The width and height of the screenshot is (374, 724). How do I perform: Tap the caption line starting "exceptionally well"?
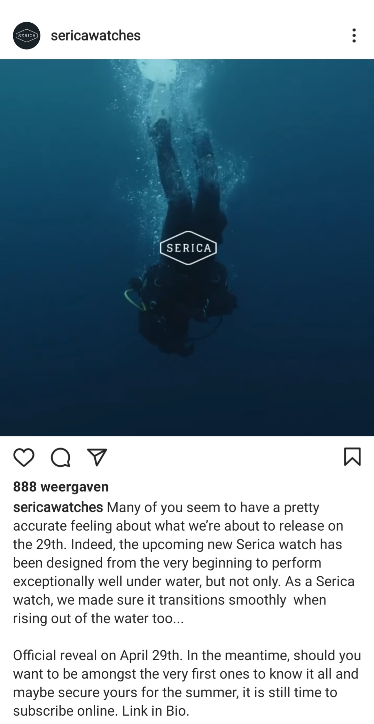[x=184, y=582]
